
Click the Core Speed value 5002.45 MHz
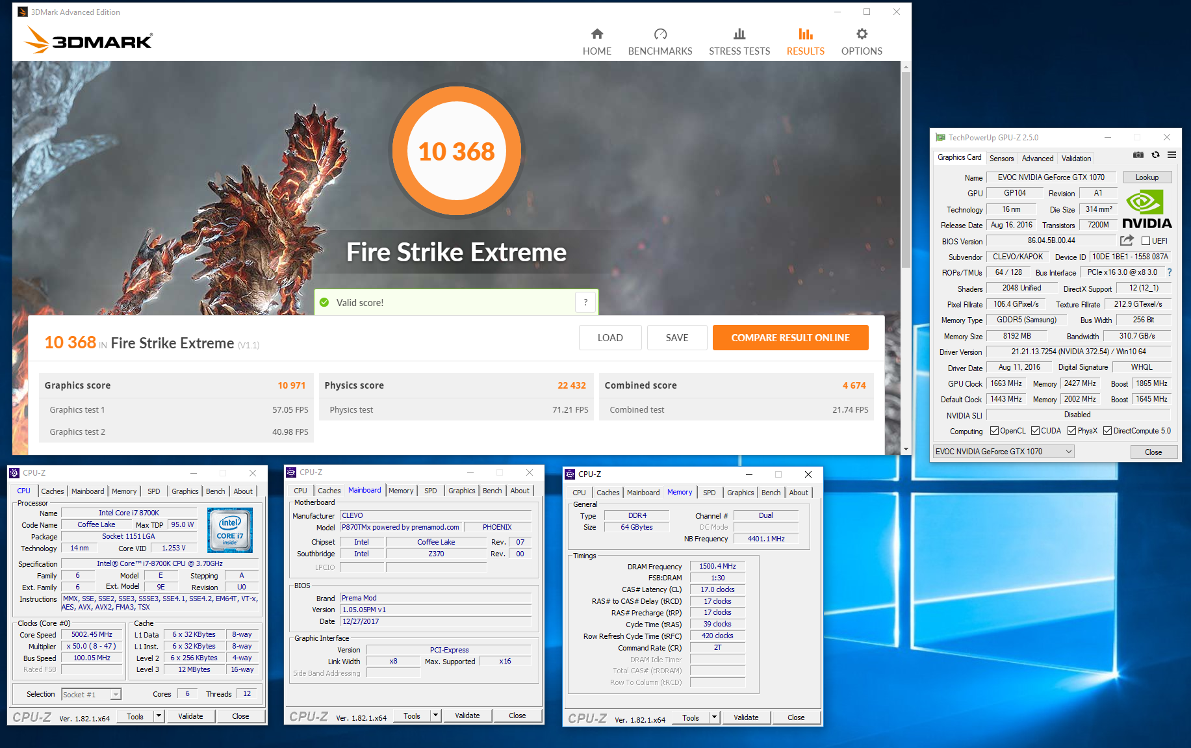[92, 634]
